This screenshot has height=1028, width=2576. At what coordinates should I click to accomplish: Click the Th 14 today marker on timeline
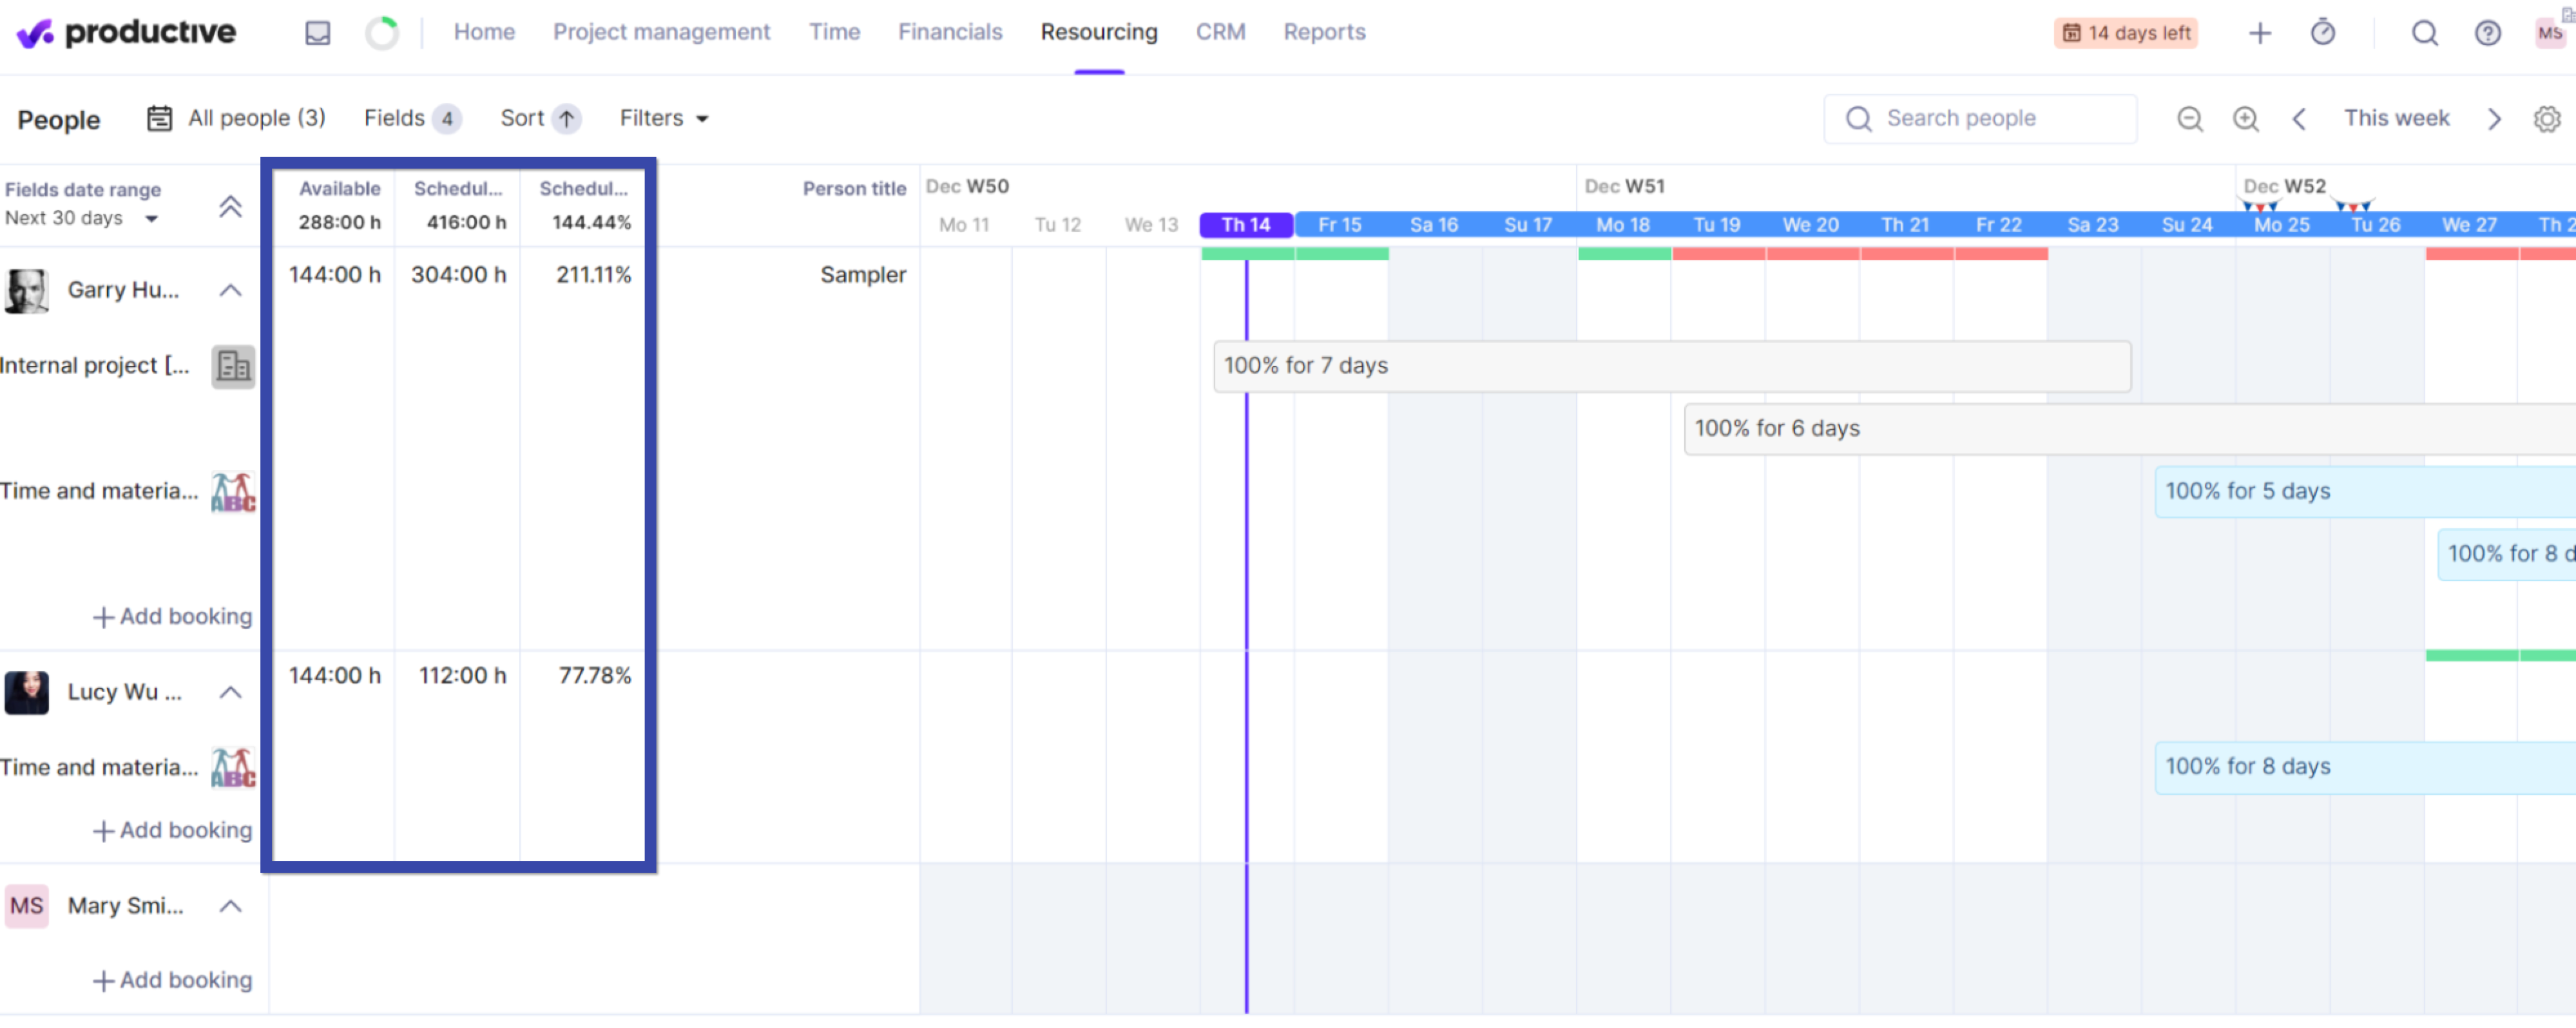tap(1245, 224)
